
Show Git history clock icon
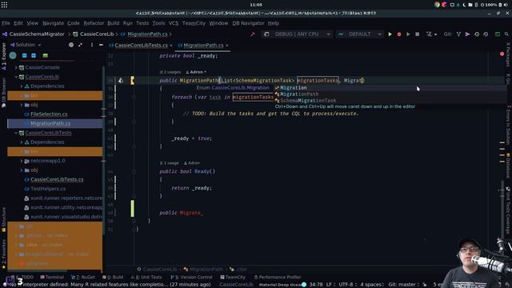tap(477, 34)
